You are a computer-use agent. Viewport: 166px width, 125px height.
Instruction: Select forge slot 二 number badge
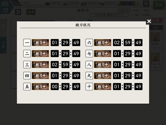[x=27, y=54]
